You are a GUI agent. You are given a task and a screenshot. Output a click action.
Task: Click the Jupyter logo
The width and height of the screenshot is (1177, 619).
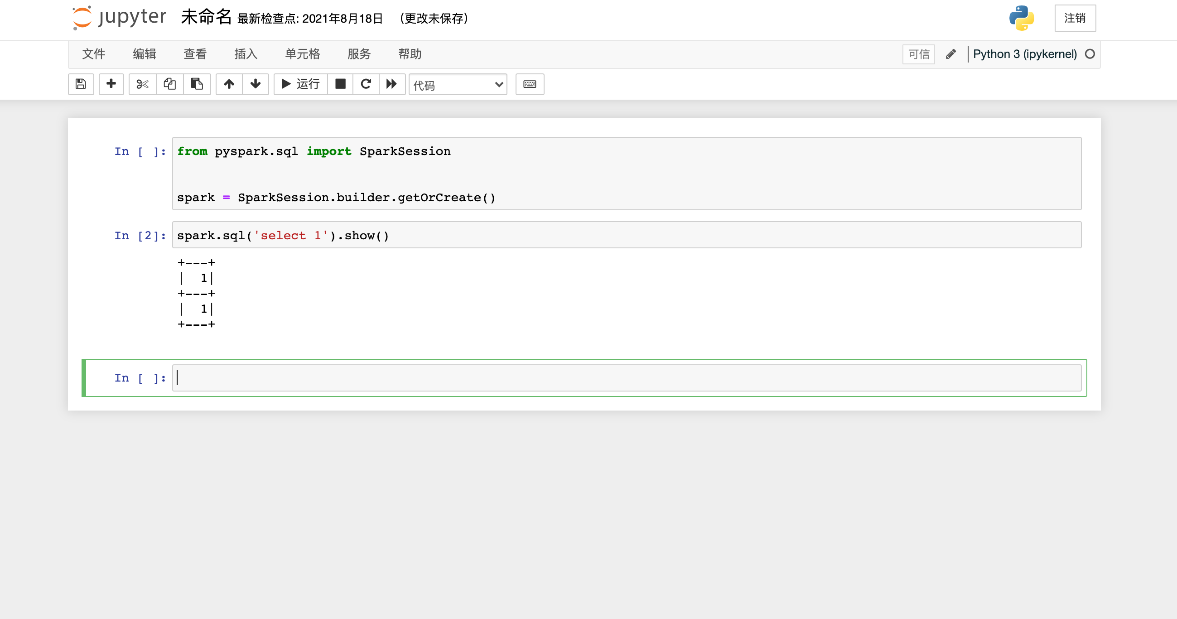pos(119,18)
